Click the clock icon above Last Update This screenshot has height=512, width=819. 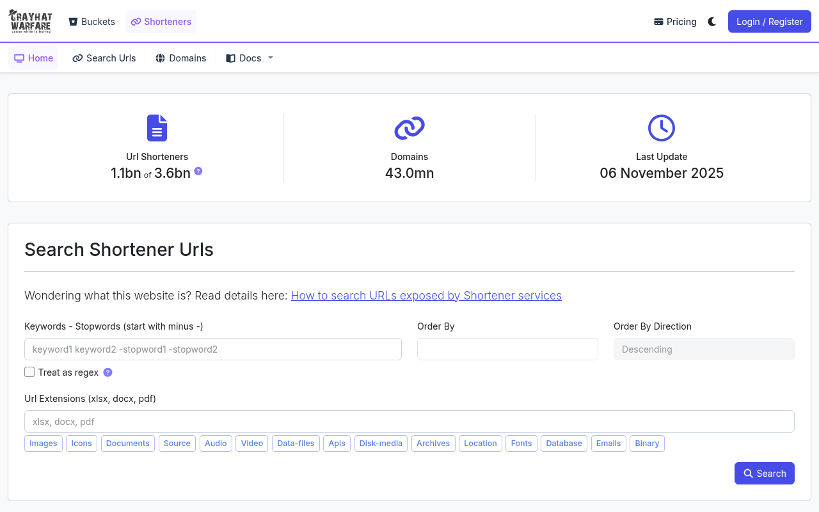(662, 128)
